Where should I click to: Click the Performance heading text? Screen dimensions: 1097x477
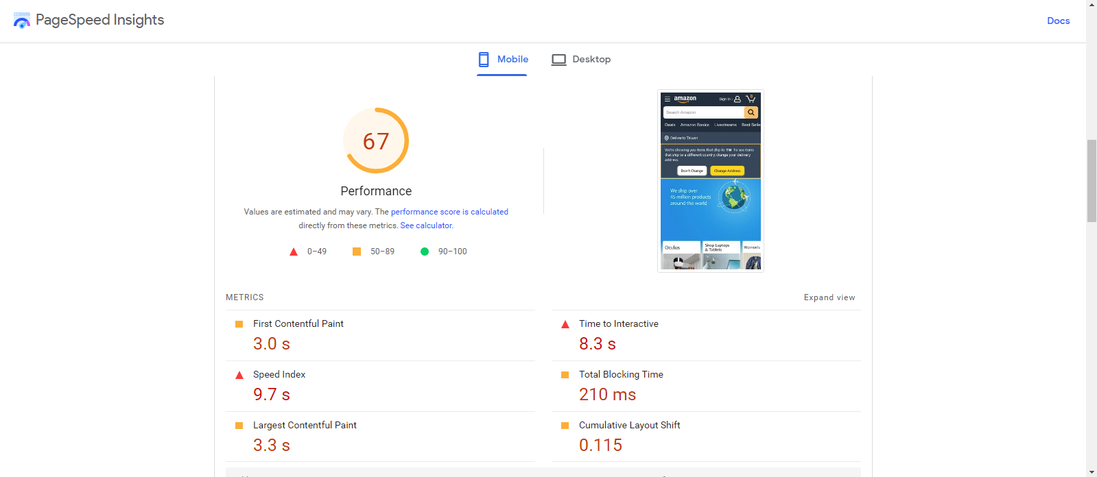[x=376, y=191]
